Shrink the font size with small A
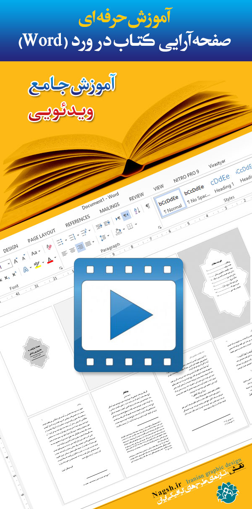252x509 pixels. click(x=24, y=258)
